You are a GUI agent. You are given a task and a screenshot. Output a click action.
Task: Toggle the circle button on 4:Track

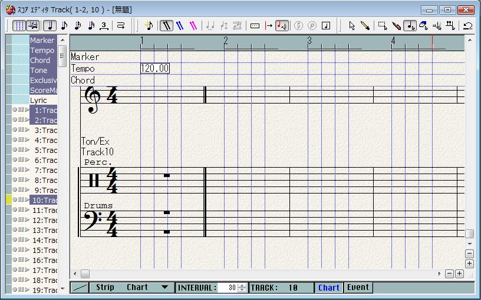pyautogui.click(x=14, y=139)
